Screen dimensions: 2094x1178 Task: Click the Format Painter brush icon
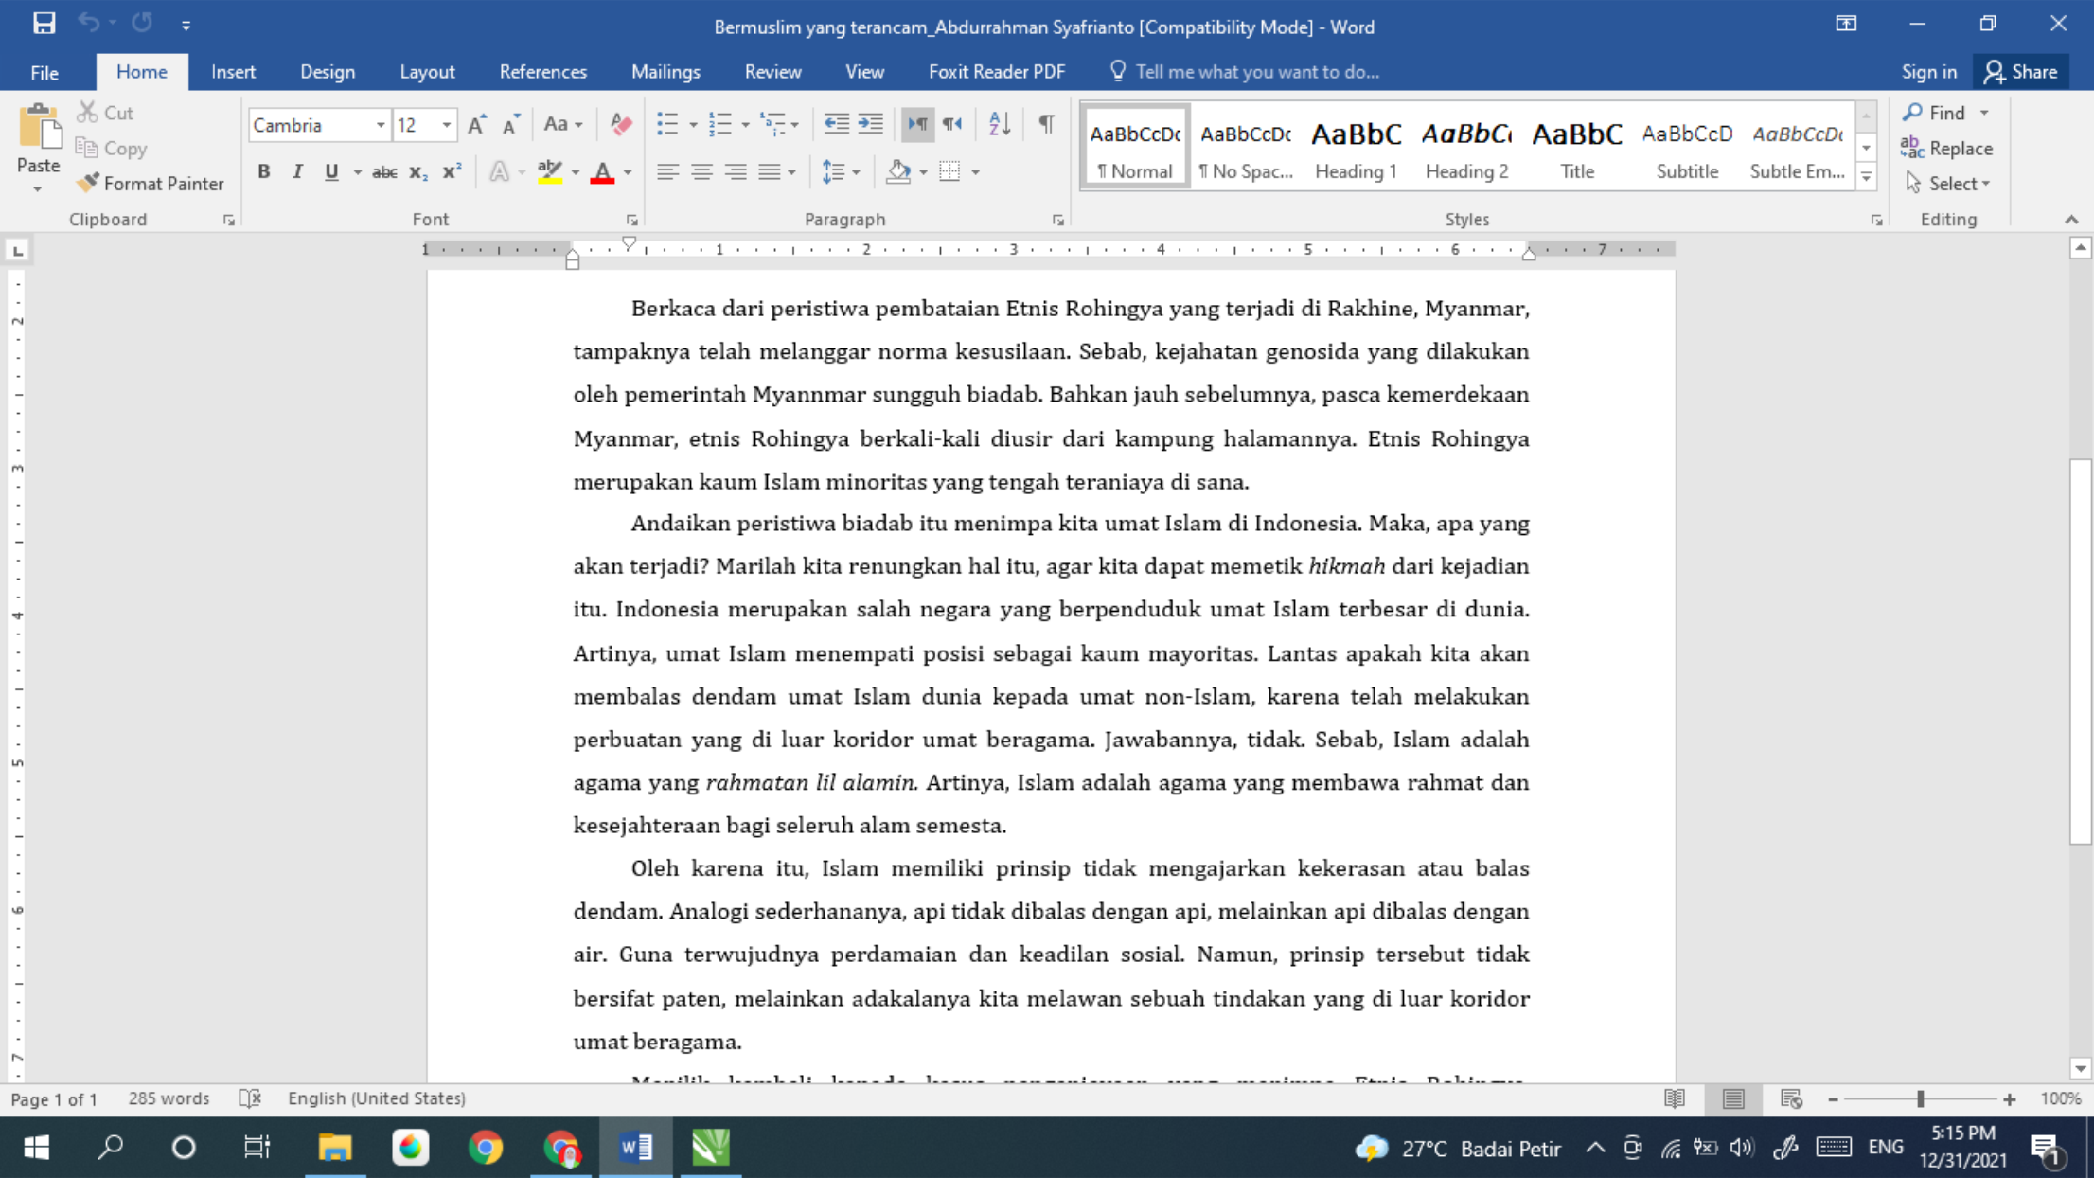pos(88,183)
